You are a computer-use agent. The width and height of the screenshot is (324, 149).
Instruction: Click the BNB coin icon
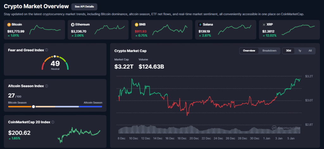[136, 24]
